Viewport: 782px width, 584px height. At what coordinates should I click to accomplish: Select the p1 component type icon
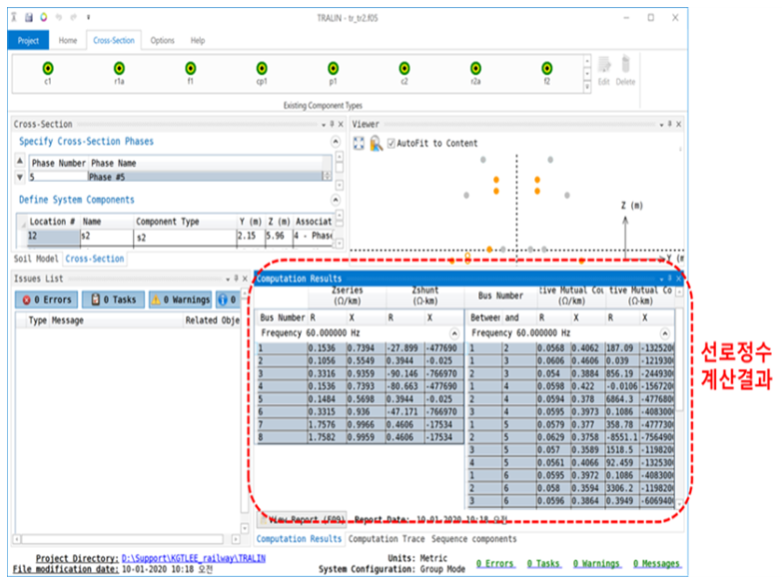click(x=334, y=68)
